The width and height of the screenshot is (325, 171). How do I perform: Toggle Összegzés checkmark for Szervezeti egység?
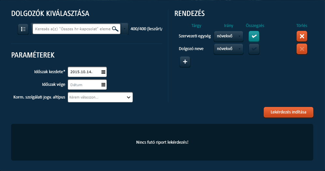254,36
